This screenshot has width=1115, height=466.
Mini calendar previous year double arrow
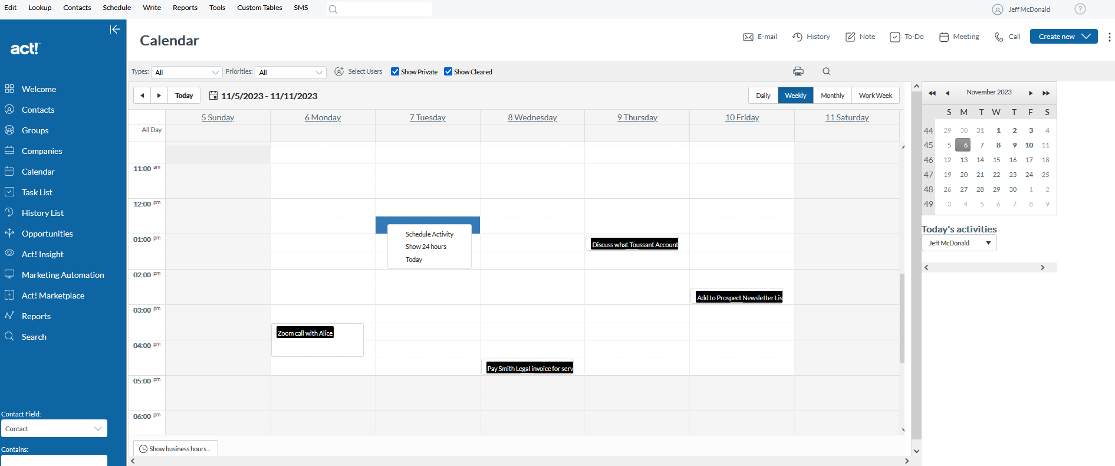point(932,93)
